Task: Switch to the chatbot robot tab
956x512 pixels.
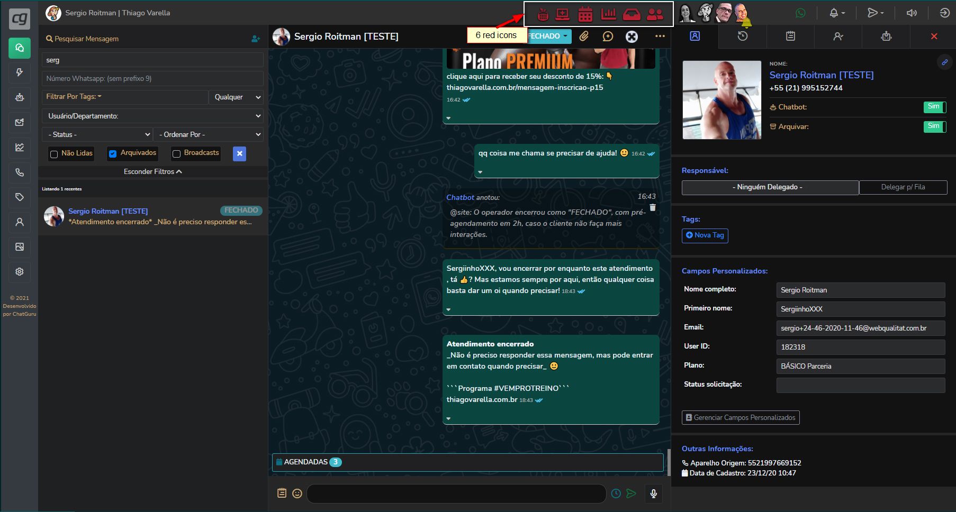Action: click(886, 36)
